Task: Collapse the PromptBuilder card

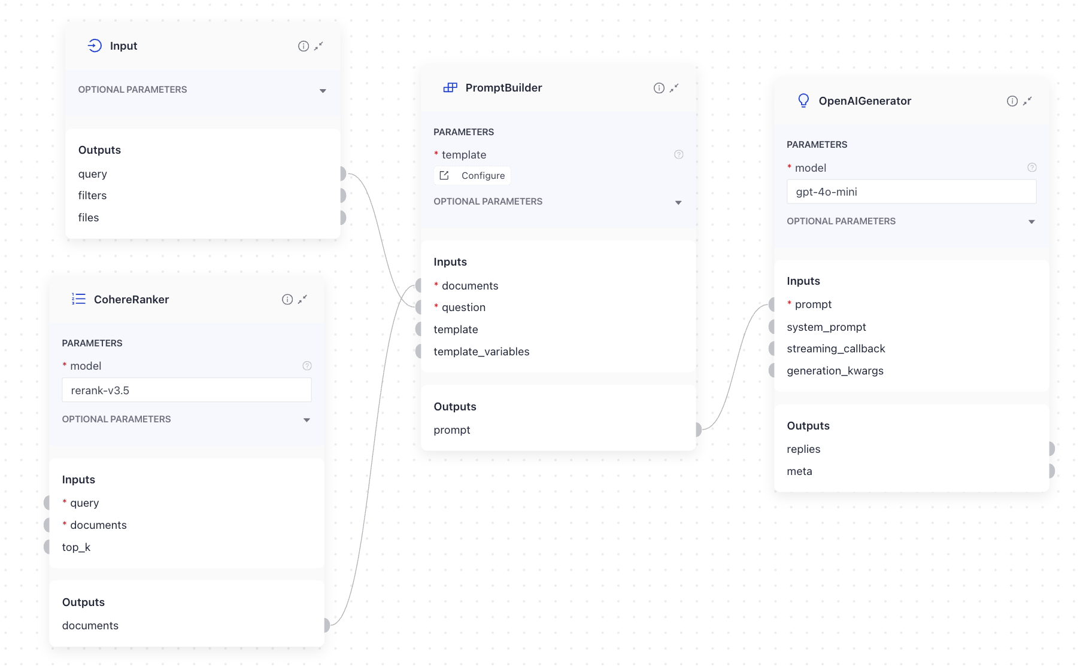Action: 675,88
